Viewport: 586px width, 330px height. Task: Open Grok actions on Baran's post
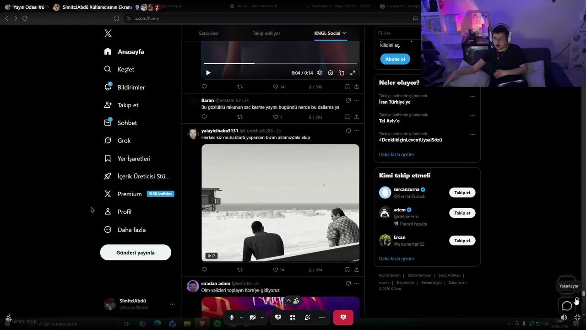click(348, 100)
